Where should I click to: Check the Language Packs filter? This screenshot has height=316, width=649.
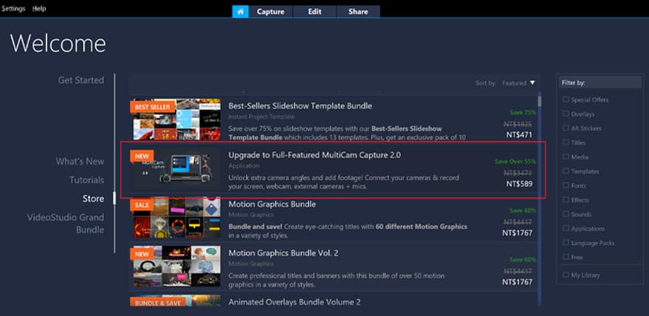566,243
